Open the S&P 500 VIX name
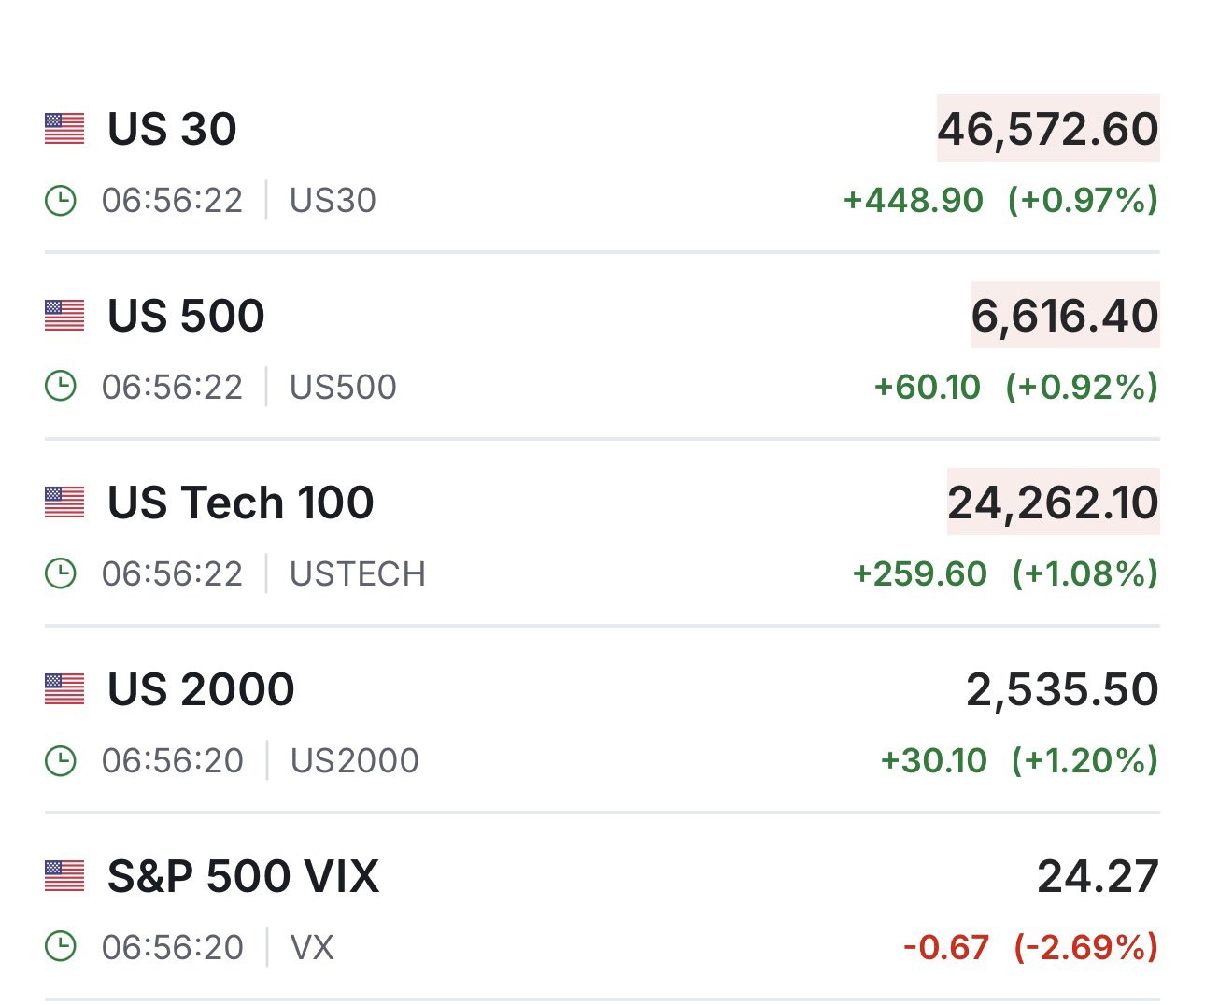The height and width of the screenshot is (1005, 1205). click(x=243, y=876)
